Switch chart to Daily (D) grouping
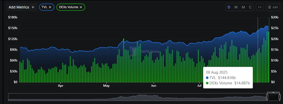The height and width of the screenshot is (104, 283). 229,7
